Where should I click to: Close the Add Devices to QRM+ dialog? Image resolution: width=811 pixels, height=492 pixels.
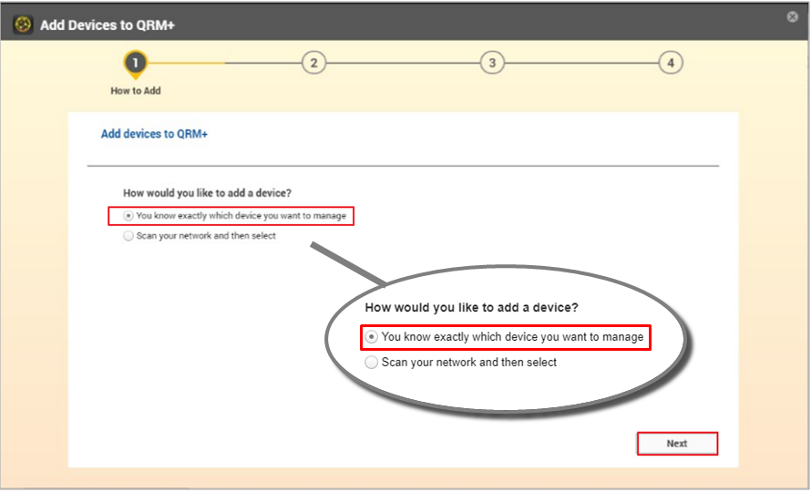point(792,17)
